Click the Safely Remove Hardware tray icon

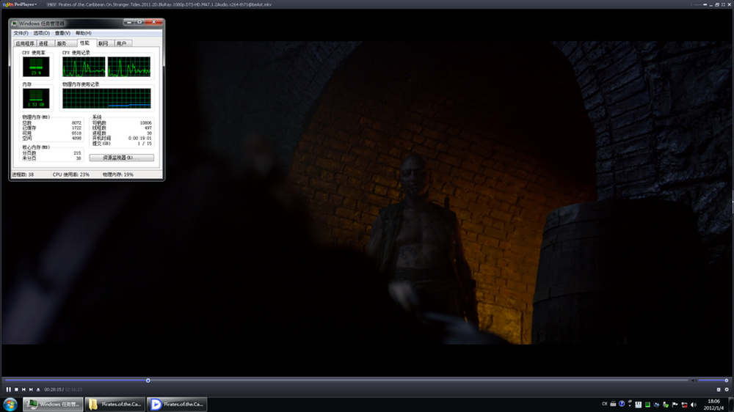[666, 405]
